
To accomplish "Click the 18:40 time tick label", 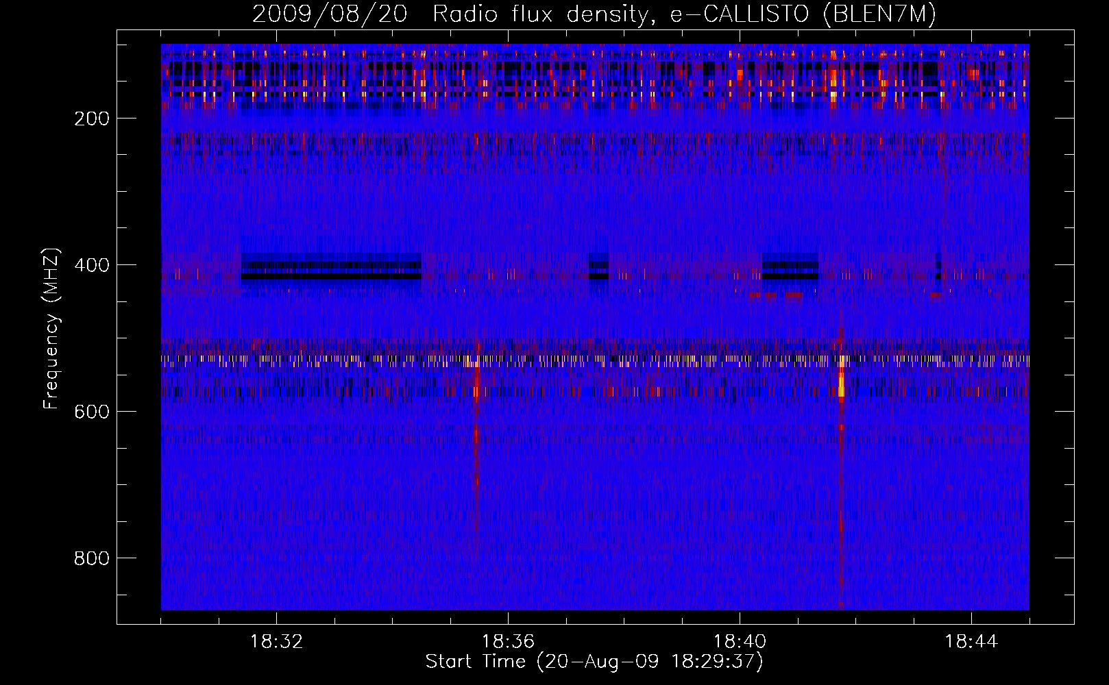I will point(740,642).
